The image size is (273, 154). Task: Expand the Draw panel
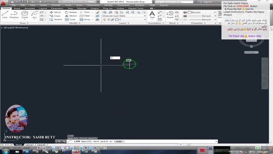pyautogui.click(x=24, y=23)
